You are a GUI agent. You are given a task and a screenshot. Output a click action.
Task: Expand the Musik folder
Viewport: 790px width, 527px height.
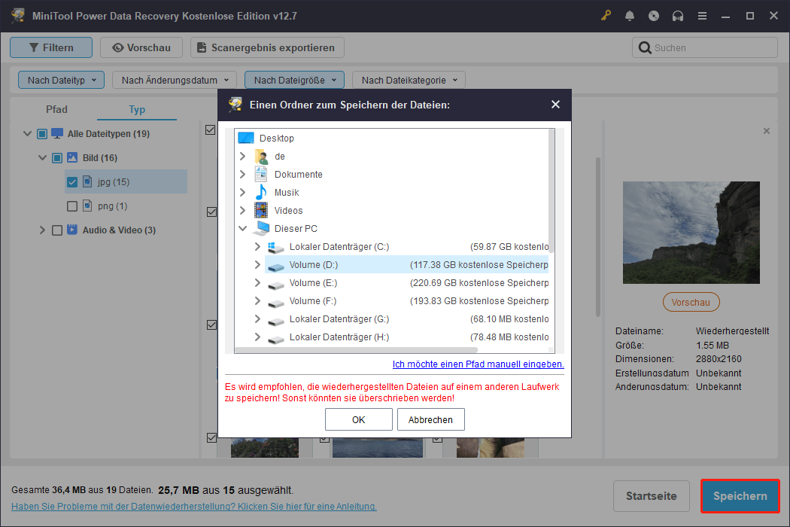tap(242, 193)
